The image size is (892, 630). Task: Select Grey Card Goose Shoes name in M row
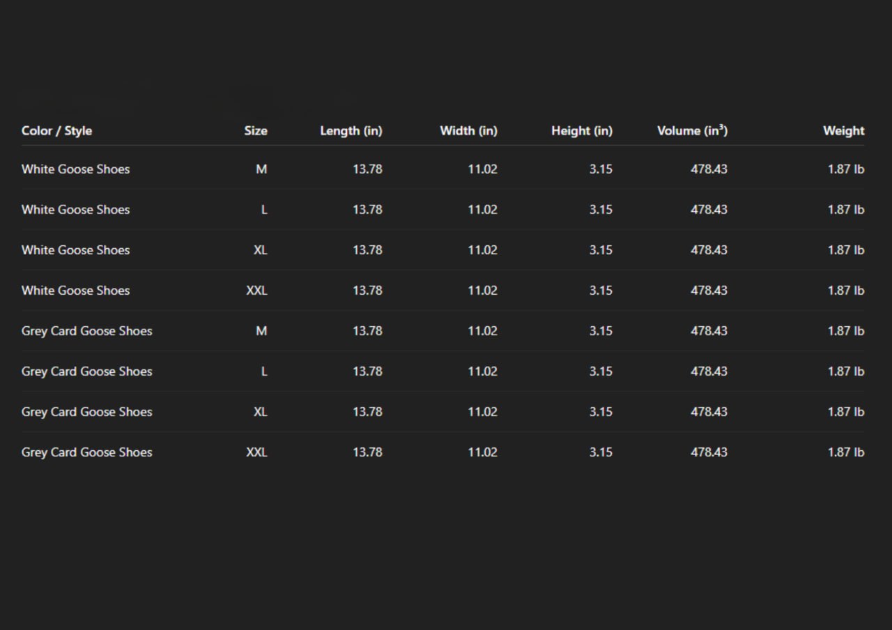pos(86,331)
